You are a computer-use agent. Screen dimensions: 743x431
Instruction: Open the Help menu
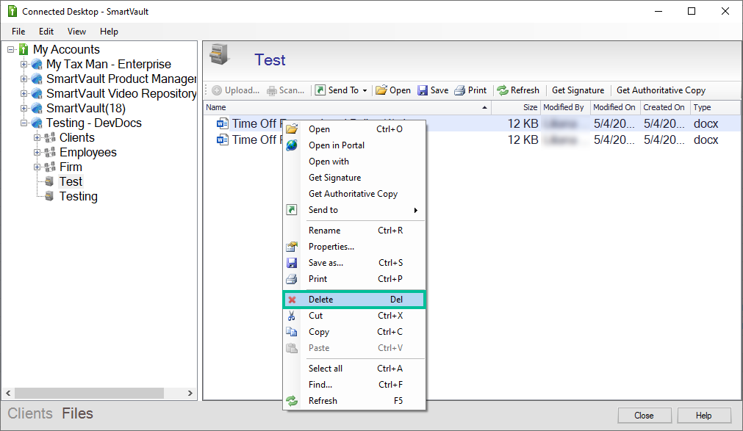[x=109, y=32]
